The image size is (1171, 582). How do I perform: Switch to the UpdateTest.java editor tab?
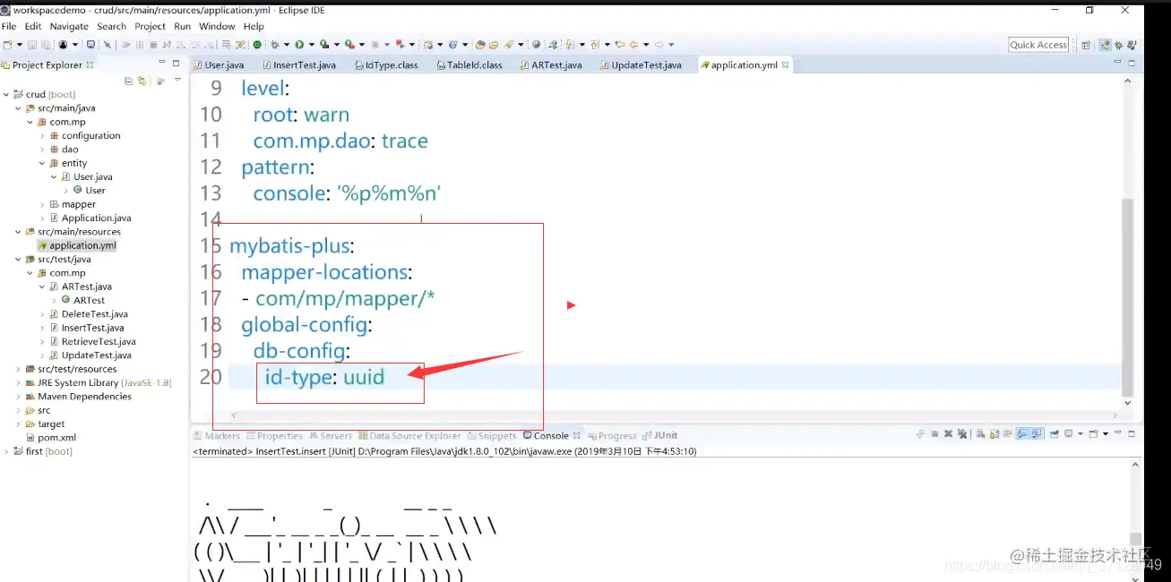(640, 64)
